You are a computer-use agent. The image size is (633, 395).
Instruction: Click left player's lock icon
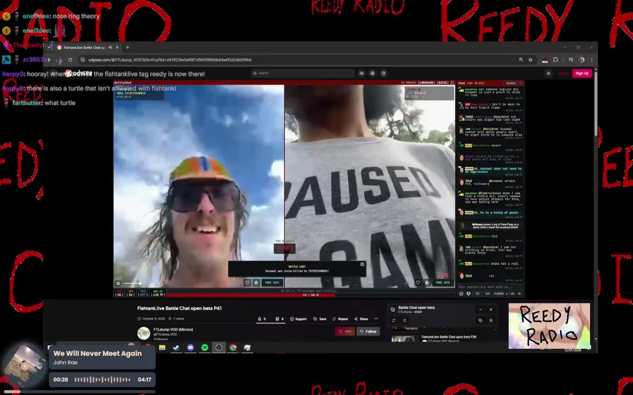pos(256,283)
